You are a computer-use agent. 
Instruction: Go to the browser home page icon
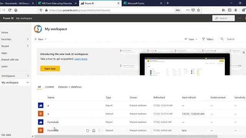pyautogui.click(x=16, y=10)
